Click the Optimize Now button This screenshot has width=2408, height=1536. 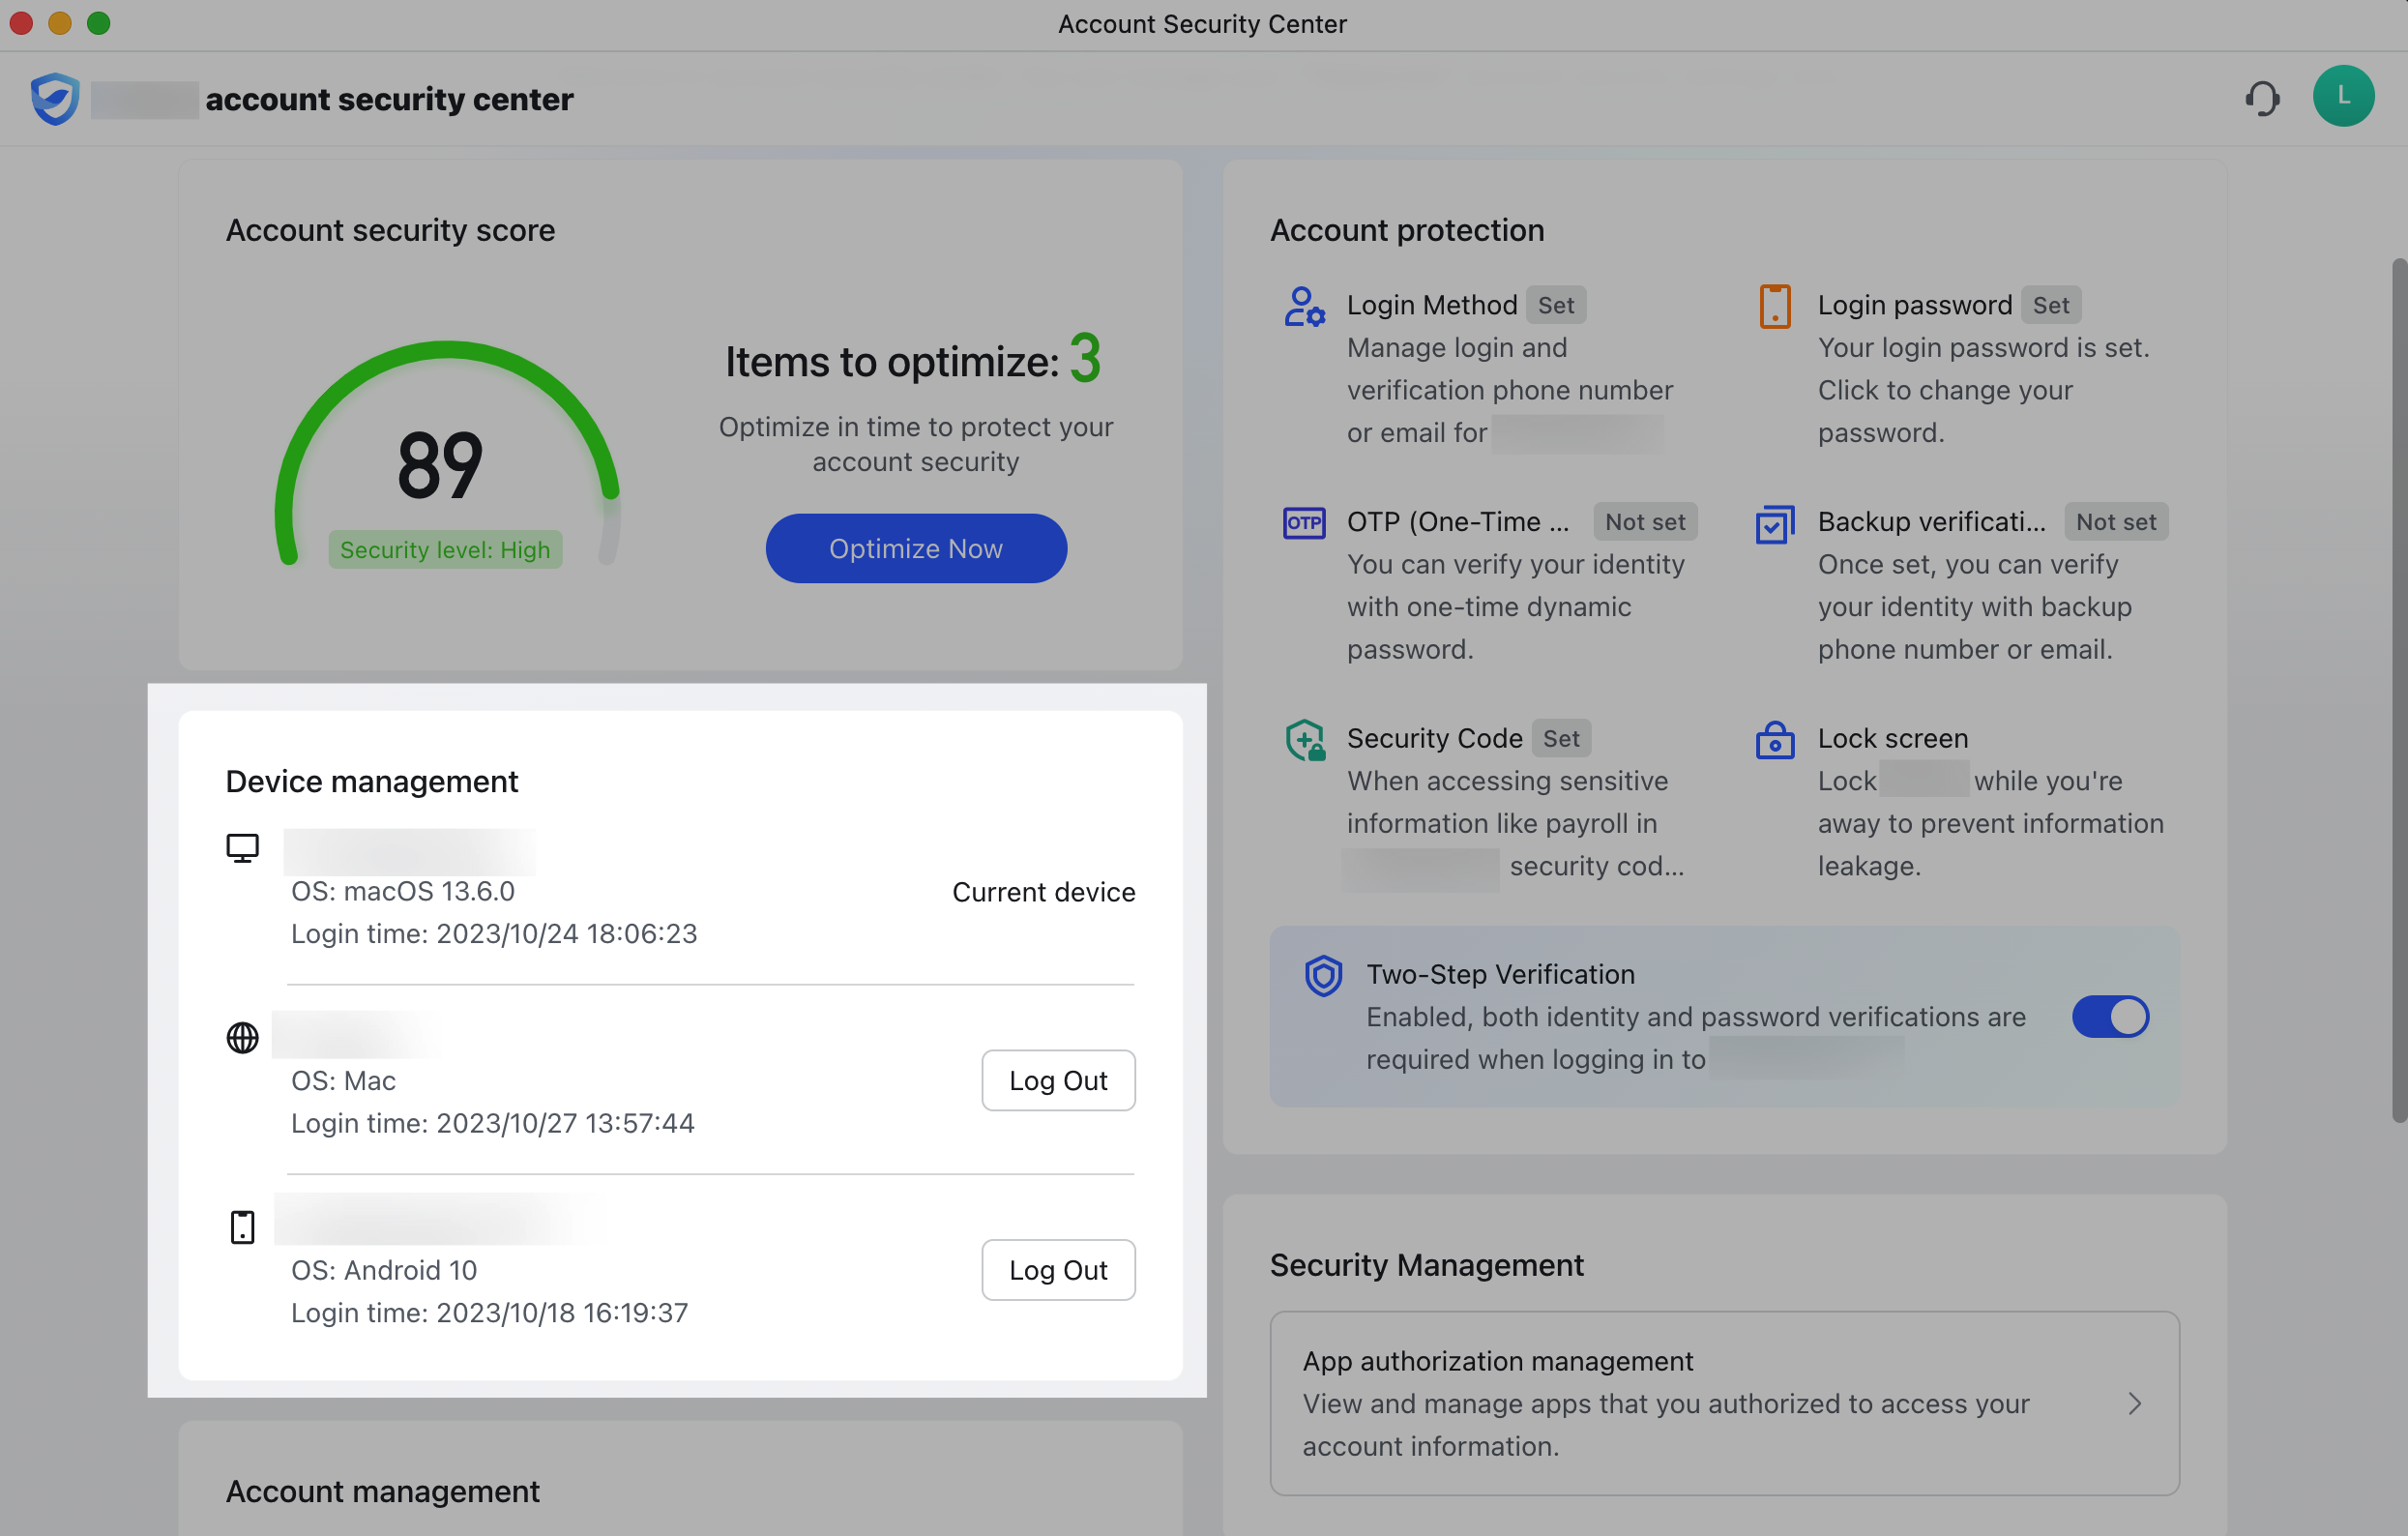[x=915, y=548]
